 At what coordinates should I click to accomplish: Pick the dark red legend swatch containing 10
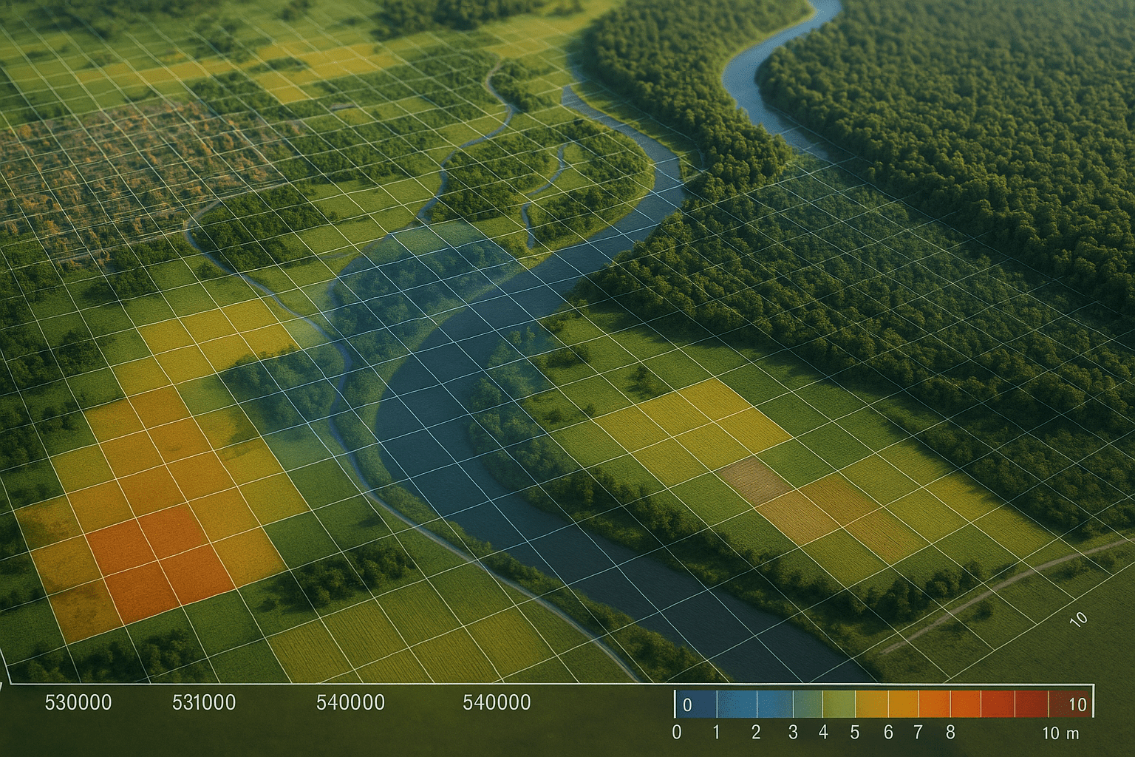click(x=1070, y=704)
